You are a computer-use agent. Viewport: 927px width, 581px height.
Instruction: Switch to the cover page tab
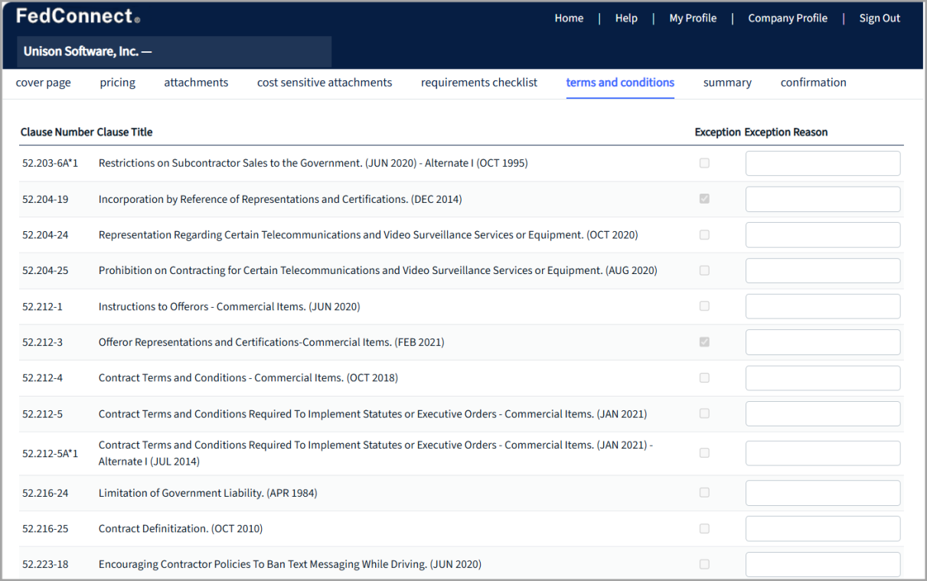click(44, 83)
